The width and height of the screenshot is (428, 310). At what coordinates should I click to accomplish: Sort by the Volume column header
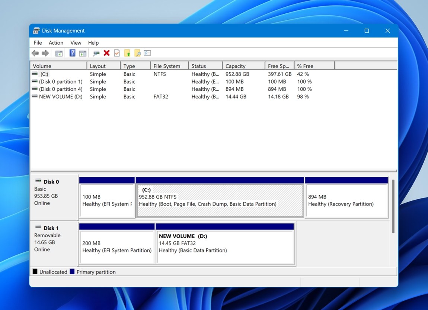58,66
